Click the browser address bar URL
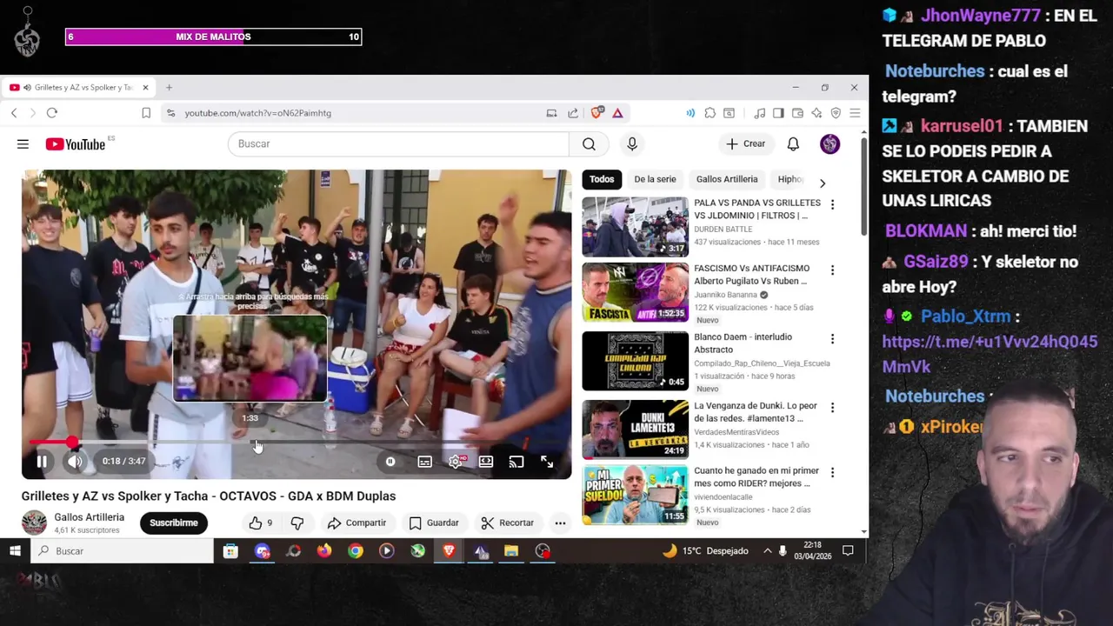 (257, 113)
